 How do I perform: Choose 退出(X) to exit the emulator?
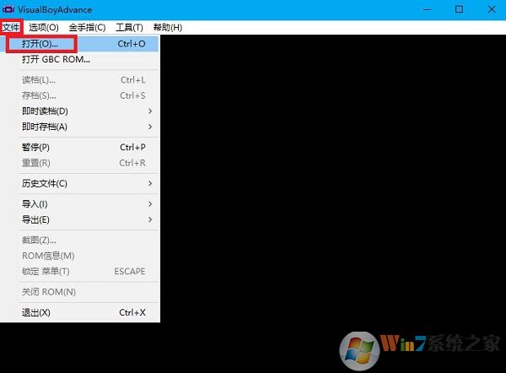coord(79,312)
